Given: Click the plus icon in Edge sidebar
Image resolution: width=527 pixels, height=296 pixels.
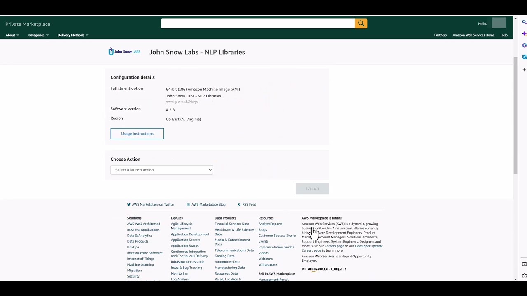Looking at the screenshot, I should click(x=524, y=69).
